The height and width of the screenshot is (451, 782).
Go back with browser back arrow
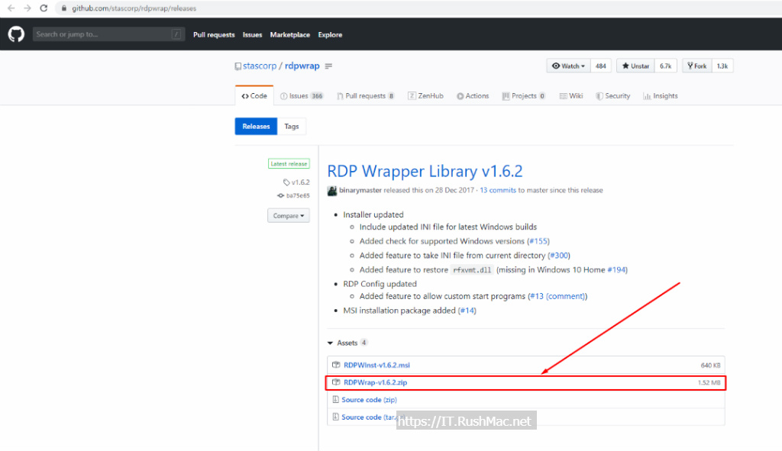(11, 8)
